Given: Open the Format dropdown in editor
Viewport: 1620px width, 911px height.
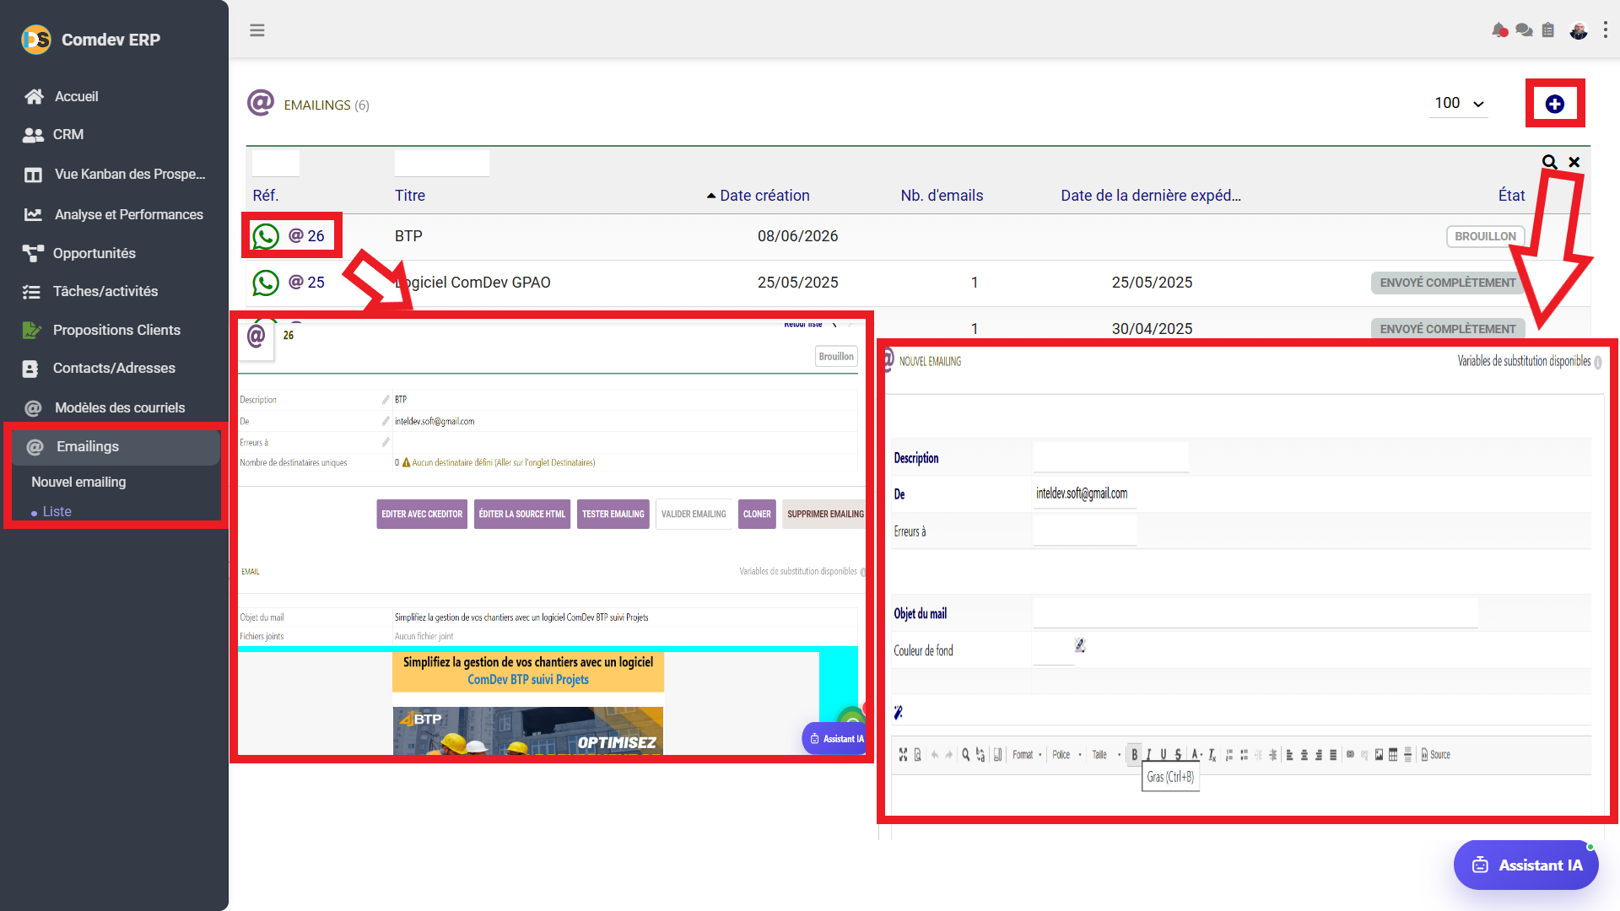Looking at the screenshot, I should coord(1027,755).
